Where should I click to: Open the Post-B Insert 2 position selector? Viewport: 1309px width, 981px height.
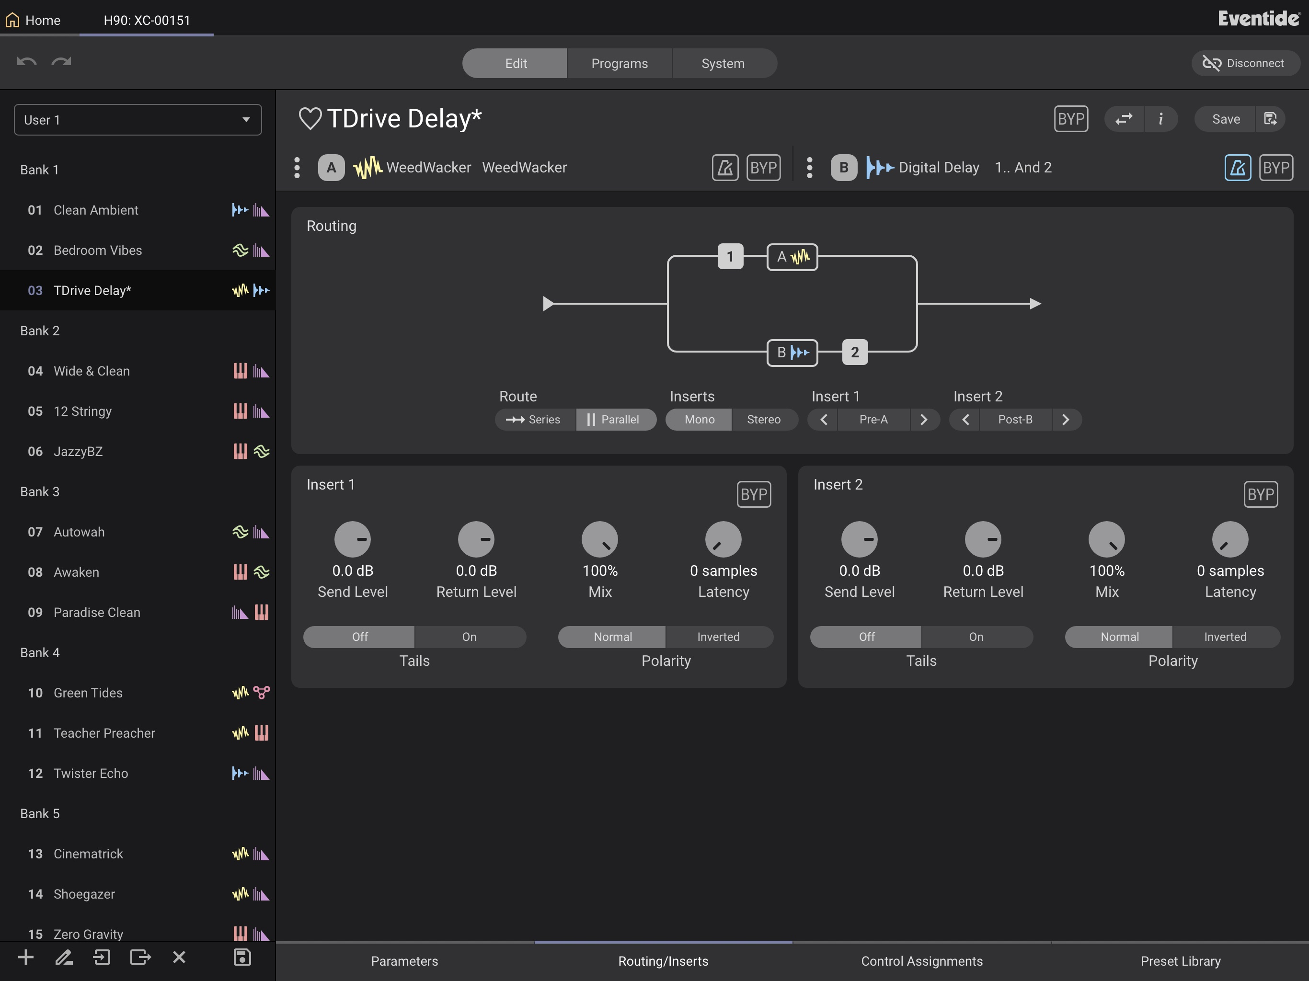click(x=1015, y=420)
